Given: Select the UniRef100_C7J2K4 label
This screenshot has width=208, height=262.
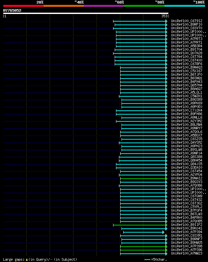Looking at the screenshot, I should point(187,110).
